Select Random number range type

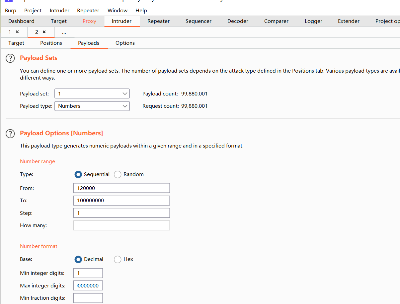(x=118, y=174)
